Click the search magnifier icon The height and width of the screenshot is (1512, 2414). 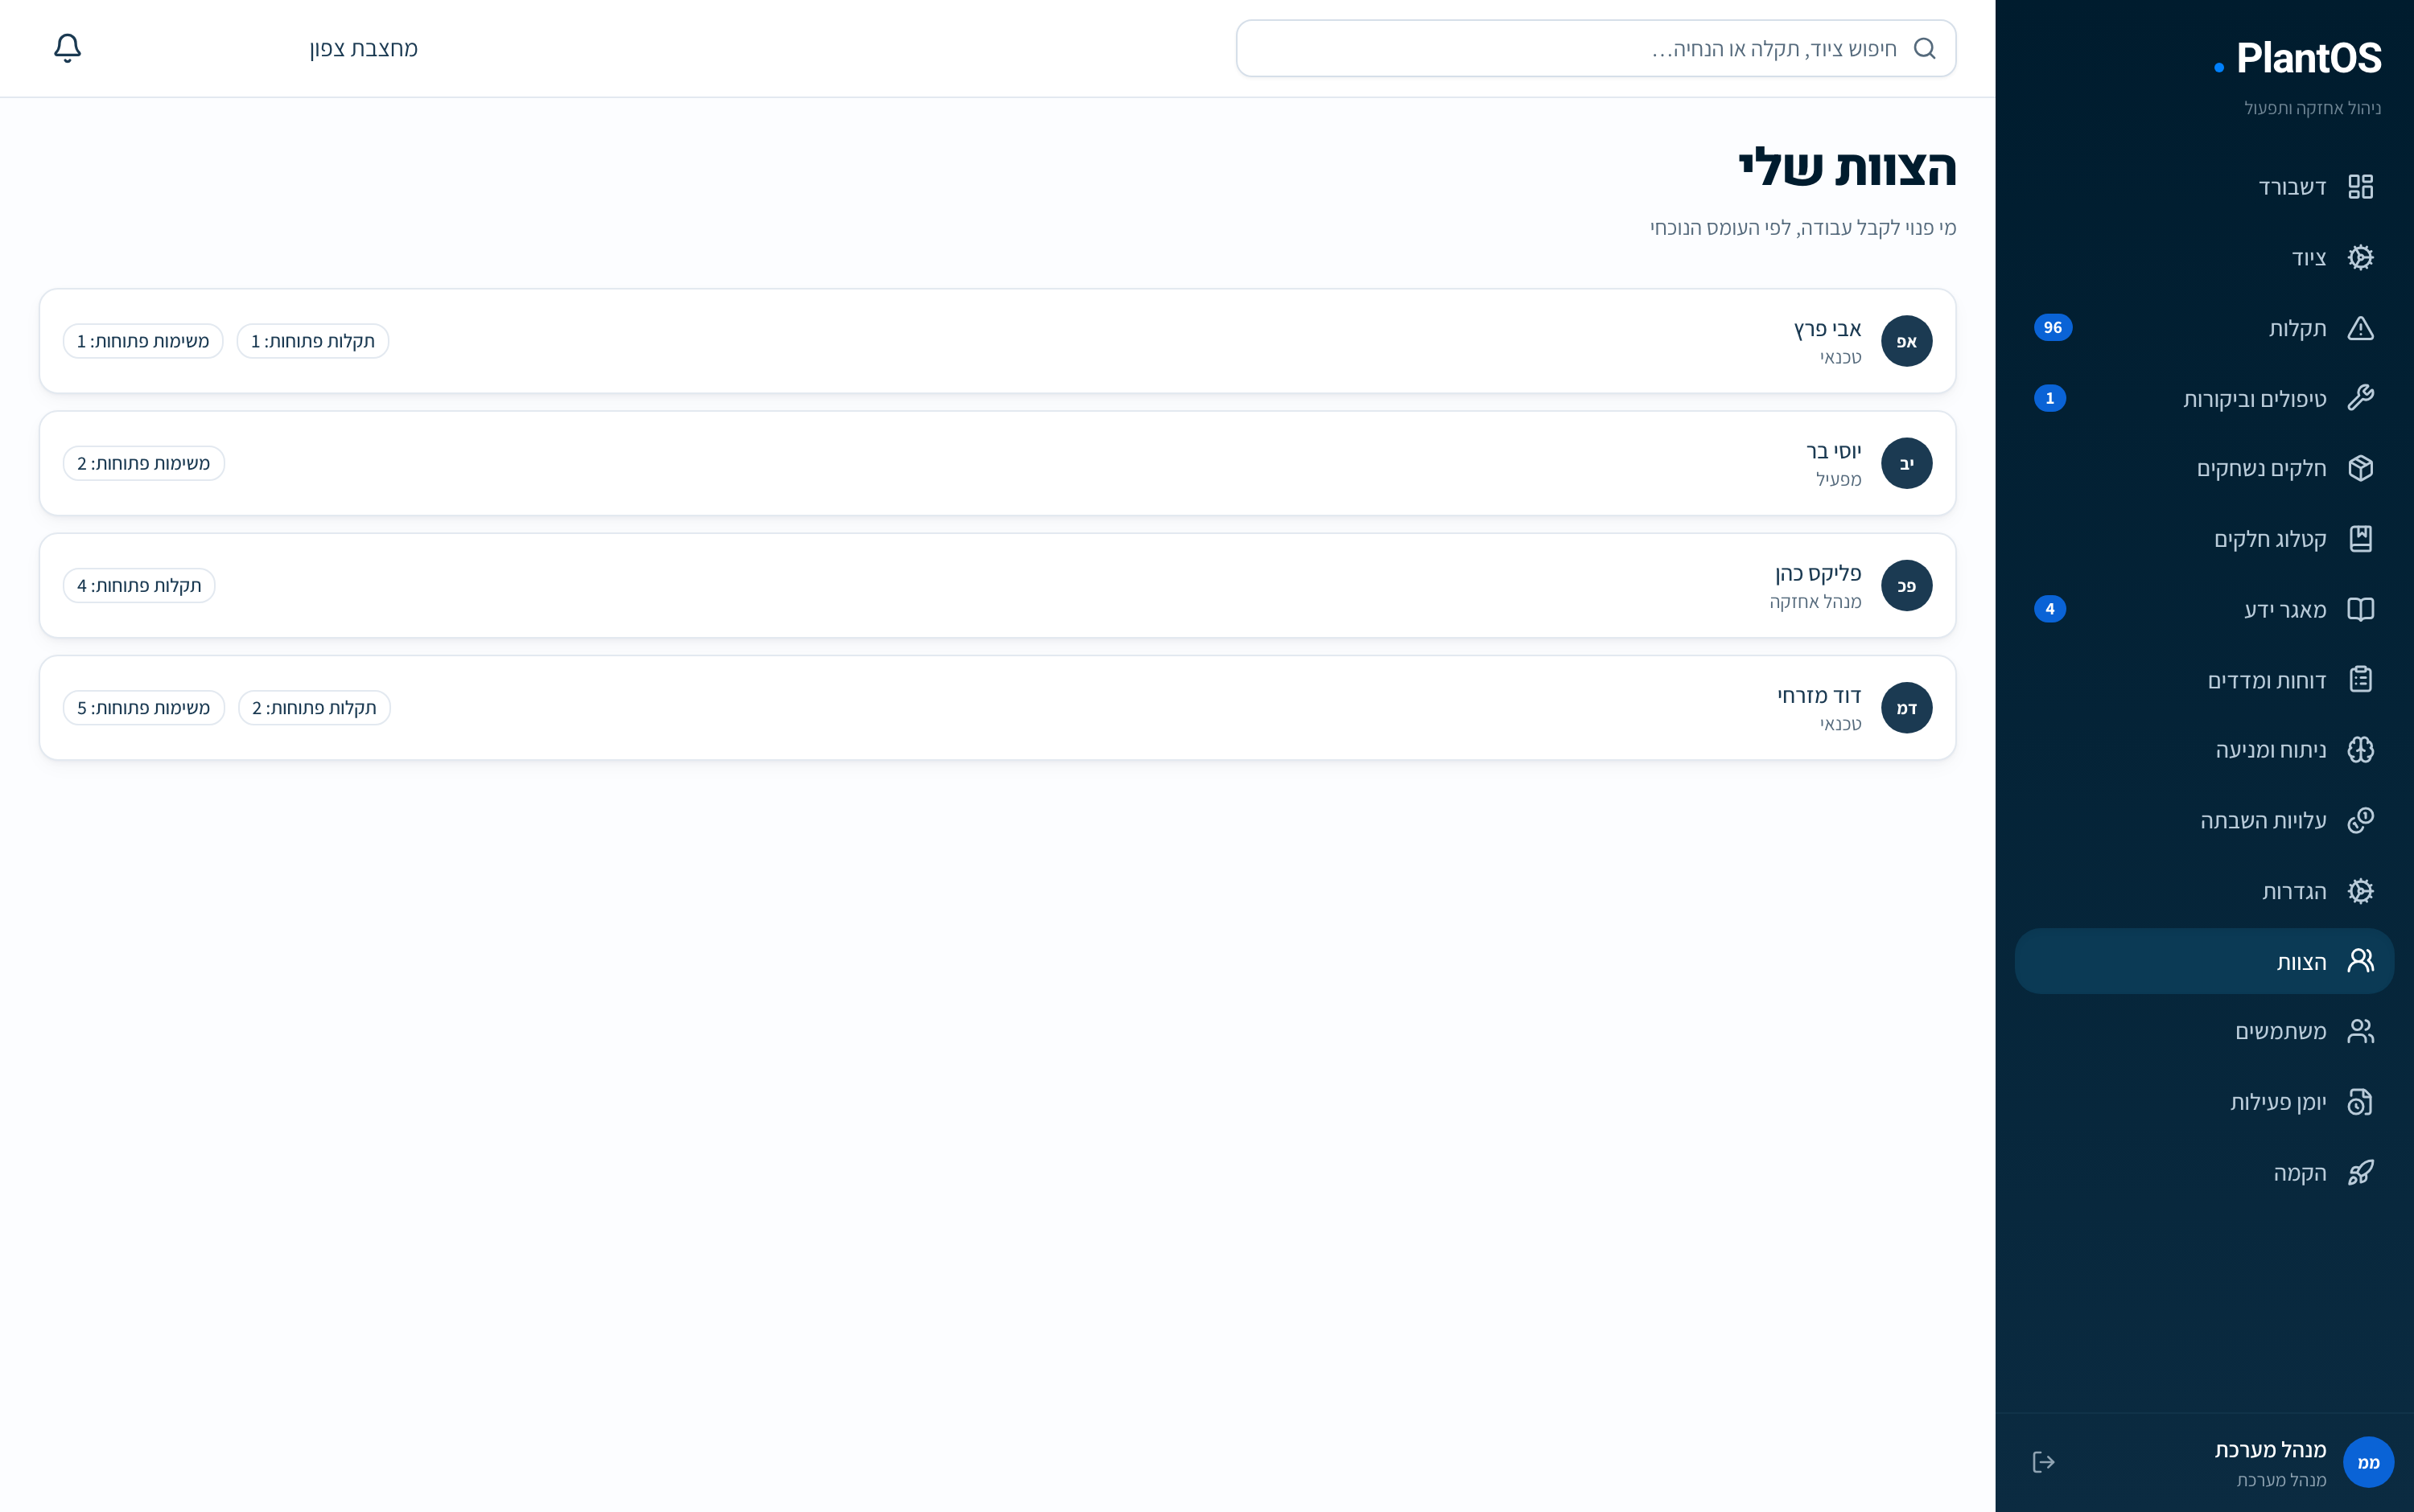(1924, 48)
